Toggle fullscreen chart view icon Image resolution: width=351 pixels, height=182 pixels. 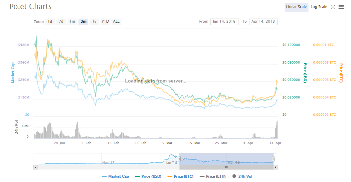coord(333,7)
